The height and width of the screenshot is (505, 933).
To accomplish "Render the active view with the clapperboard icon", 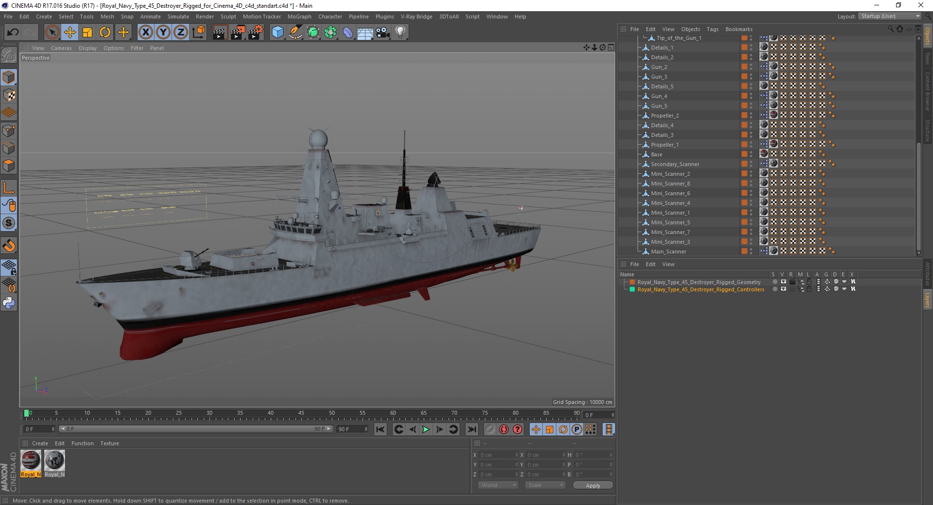I will pyautogui.click(x=220, y=33).
